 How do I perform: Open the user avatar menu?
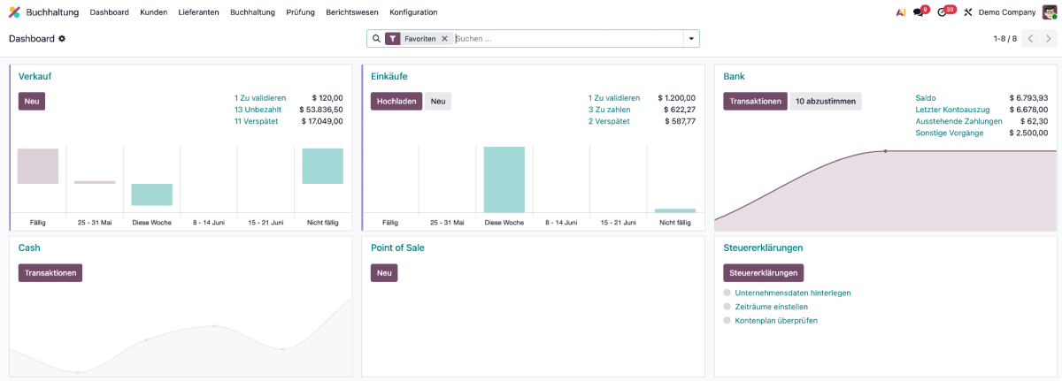click(1050, 12)
